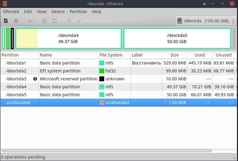Click the EFI system partition name cell
Screen dimensions: 238x161
(x=68, y=71)
